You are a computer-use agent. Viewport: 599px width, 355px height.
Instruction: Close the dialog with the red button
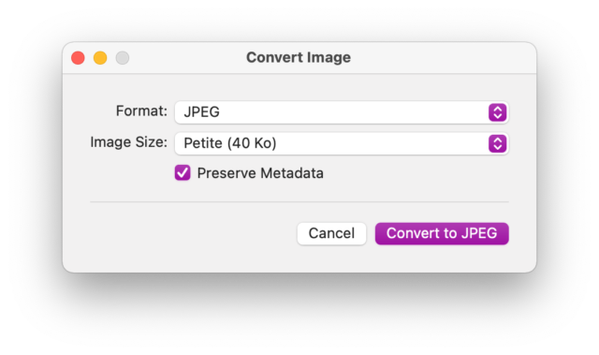pyautogui.click(x=78, y=58)
